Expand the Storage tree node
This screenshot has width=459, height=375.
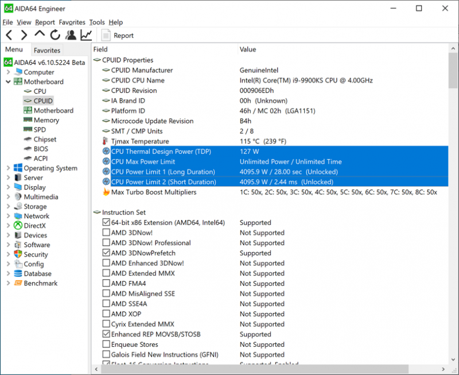(8, 206)
